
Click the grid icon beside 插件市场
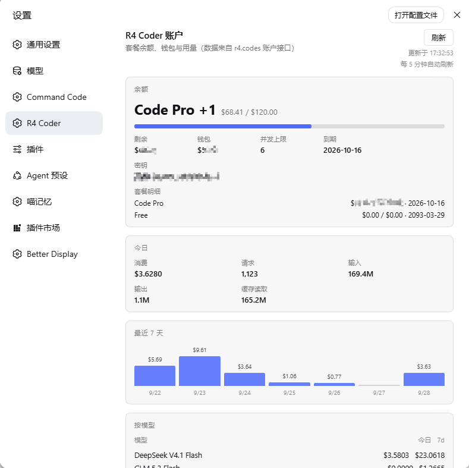point(17,228)
